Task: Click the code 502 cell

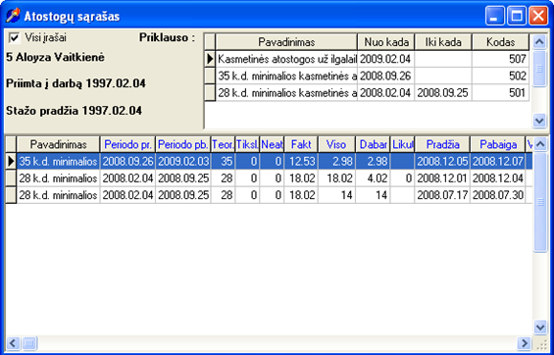Action: click(x=501, y=76)
